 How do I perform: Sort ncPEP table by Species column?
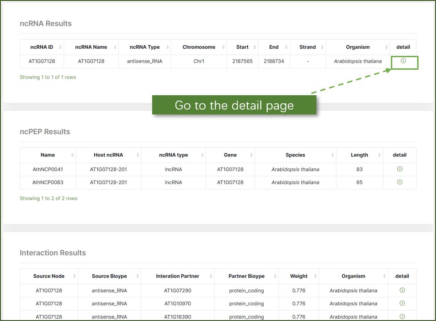click(295, 155)
